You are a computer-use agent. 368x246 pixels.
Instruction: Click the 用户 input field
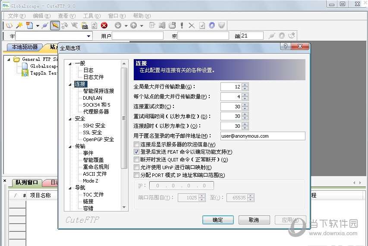138,36
